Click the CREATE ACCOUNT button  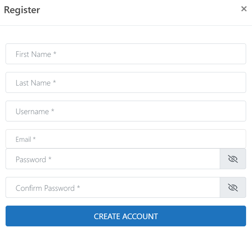[126, 216]
